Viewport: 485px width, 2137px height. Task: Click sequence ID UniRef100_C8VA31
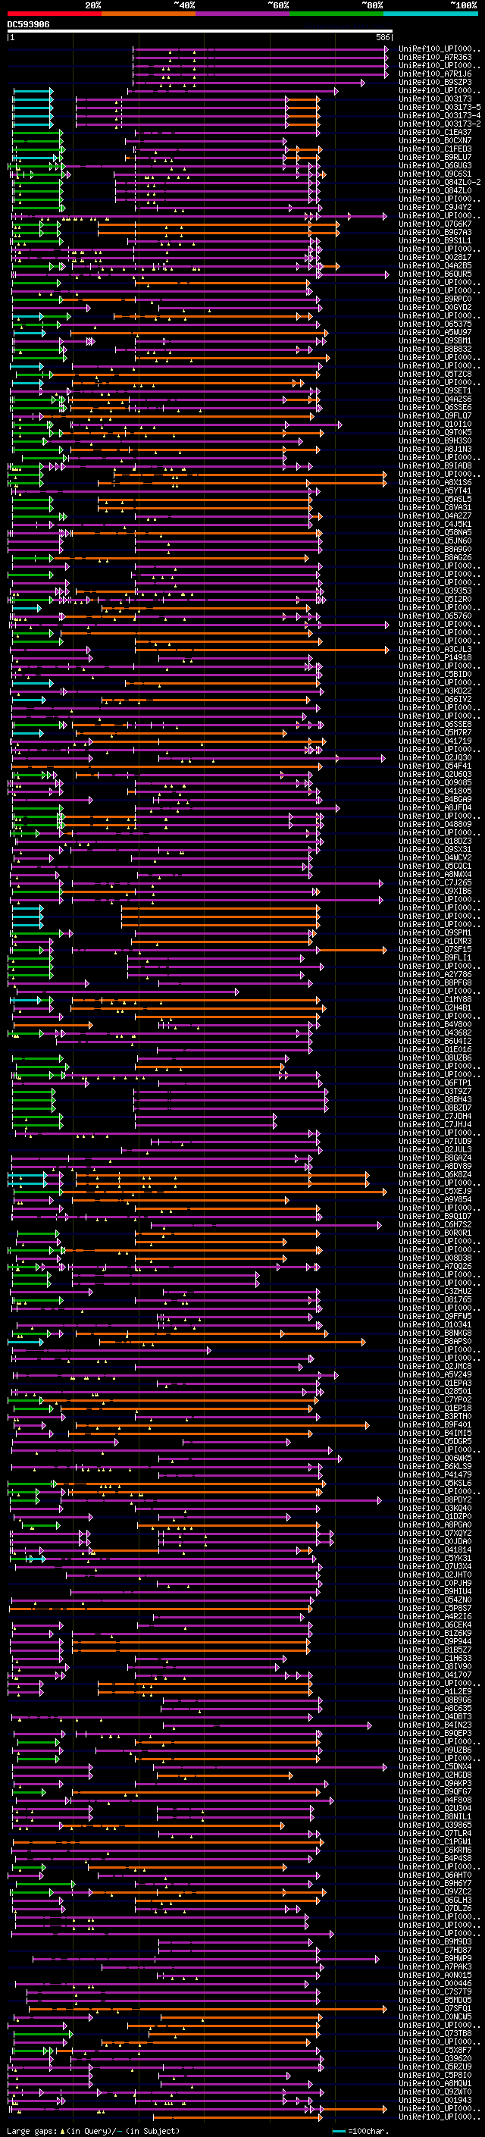click(435, 507)
